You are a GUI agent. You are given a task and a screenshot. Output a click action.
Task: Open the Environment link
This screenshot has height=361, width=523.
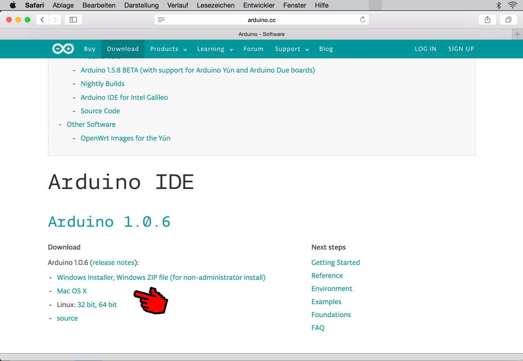click(332, 289)
